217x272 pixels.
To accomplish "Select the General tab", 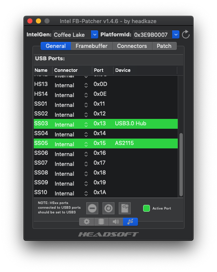I will click(56, 46).
